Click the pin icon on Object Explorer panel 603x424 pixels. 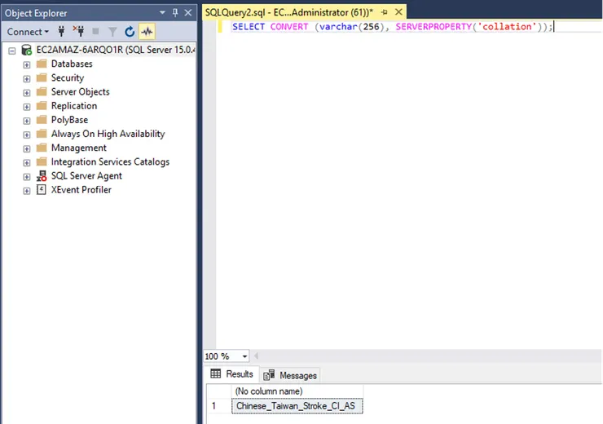tap(175, 13)
